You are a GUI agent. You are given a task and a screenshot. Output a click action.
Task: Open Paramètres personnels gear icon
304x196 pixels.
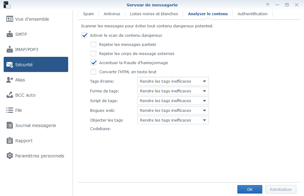[x=10, y=156]
